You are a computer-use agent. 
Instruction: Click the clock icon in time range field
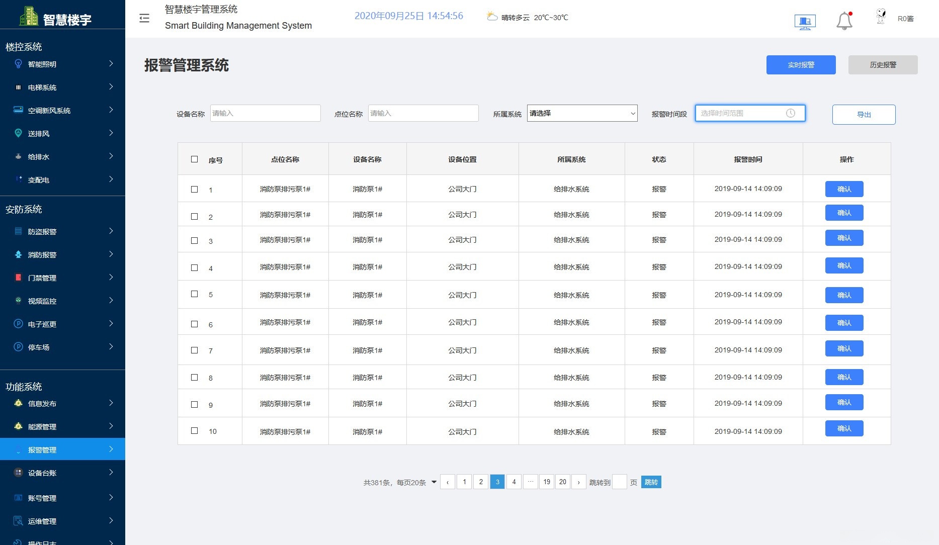point(791,113)
